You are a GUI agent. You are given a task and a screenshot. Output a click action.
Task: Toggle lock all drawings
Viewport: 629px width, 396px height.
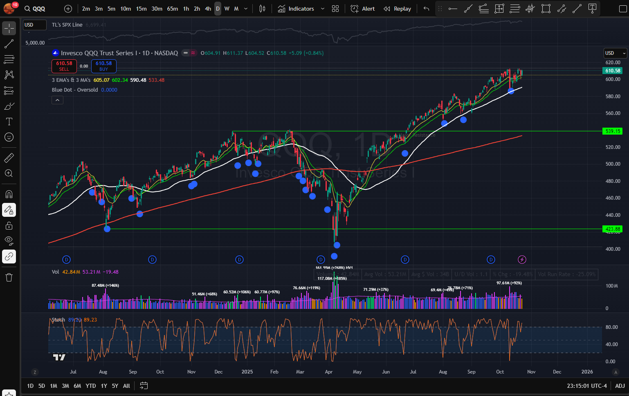(x=9, y=225)
